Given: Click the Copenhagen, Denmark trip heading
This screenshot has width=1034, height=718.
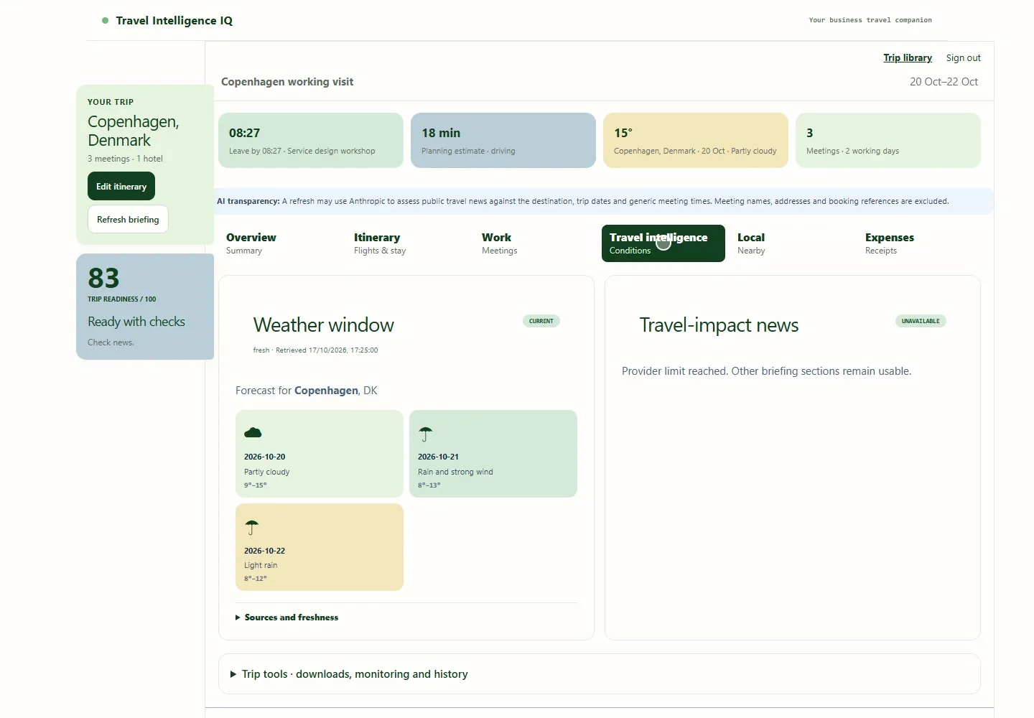Looking at the screenshot, I should (134, 131).
